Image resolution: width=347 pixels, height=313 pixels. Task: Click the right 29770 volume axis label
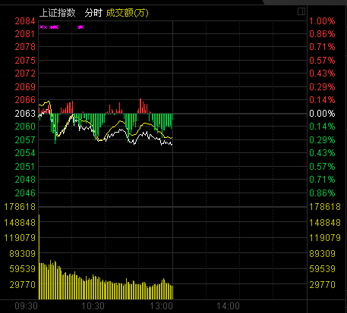[x=323, y=285]
